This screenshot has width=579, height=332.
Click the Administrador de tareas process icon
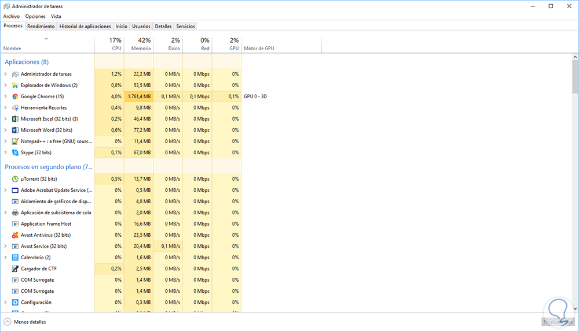15,74
